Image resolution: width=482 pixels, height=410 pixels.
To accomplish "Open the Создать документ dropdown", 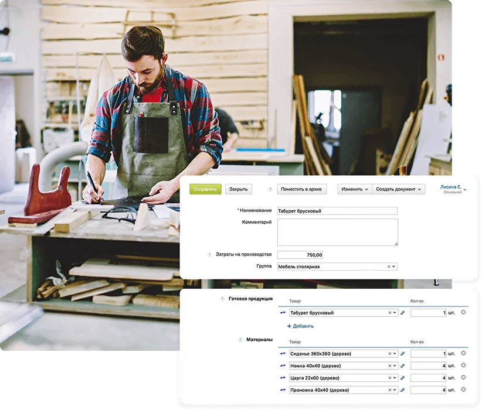I will 399,189.
